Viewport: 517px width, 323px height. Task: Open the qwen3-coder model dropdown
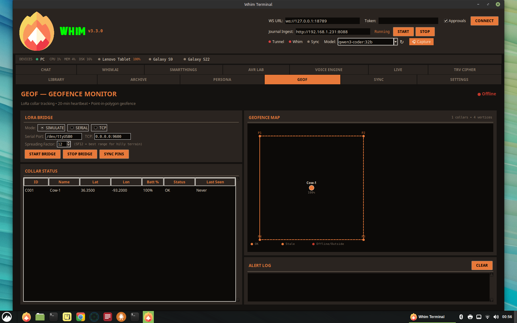[x=396, y=42]
